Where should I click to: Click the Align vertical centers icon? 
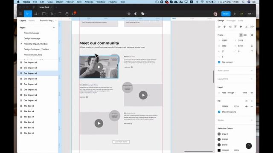click(241, 27)
